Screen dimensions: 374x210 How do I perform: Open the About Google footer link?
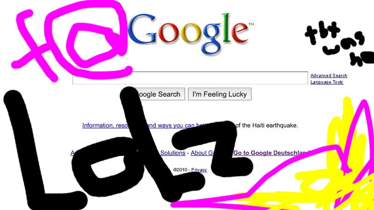coord(205,153)
